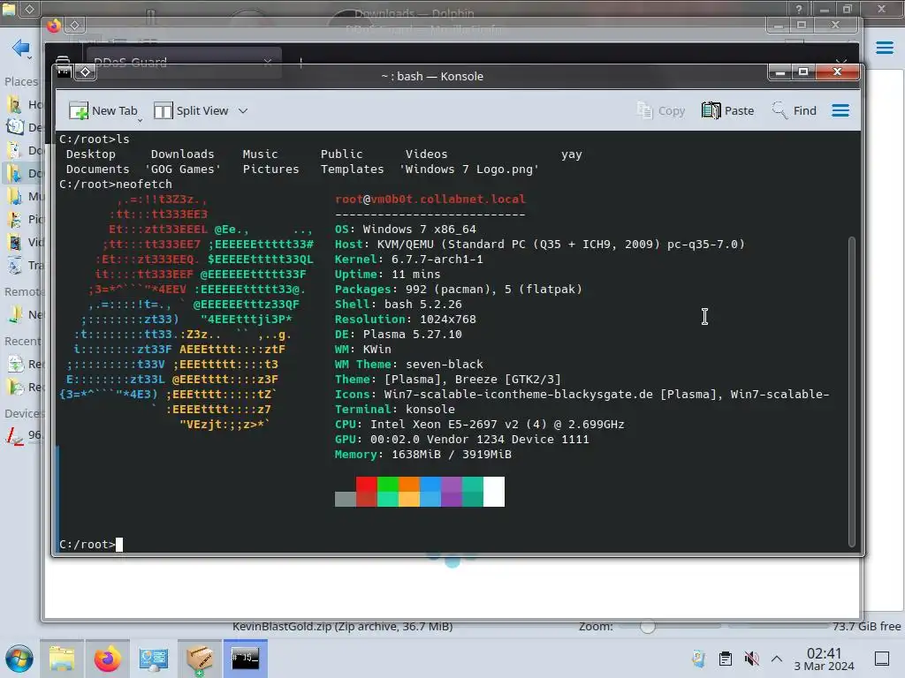Image resolution: width=905 pixels, height=678 pixels.
Task: Open the New Tab dropdown arrow
Action: [141, 120]
